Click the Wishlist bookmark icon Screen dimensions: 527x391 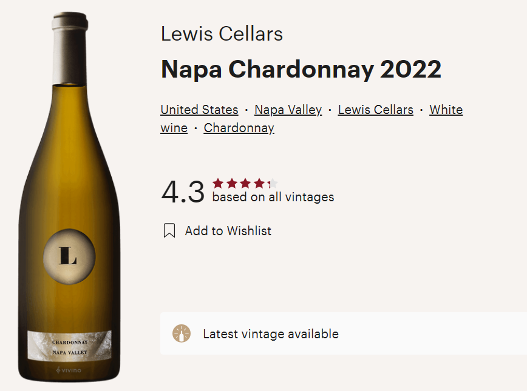[x=169, y=231]
